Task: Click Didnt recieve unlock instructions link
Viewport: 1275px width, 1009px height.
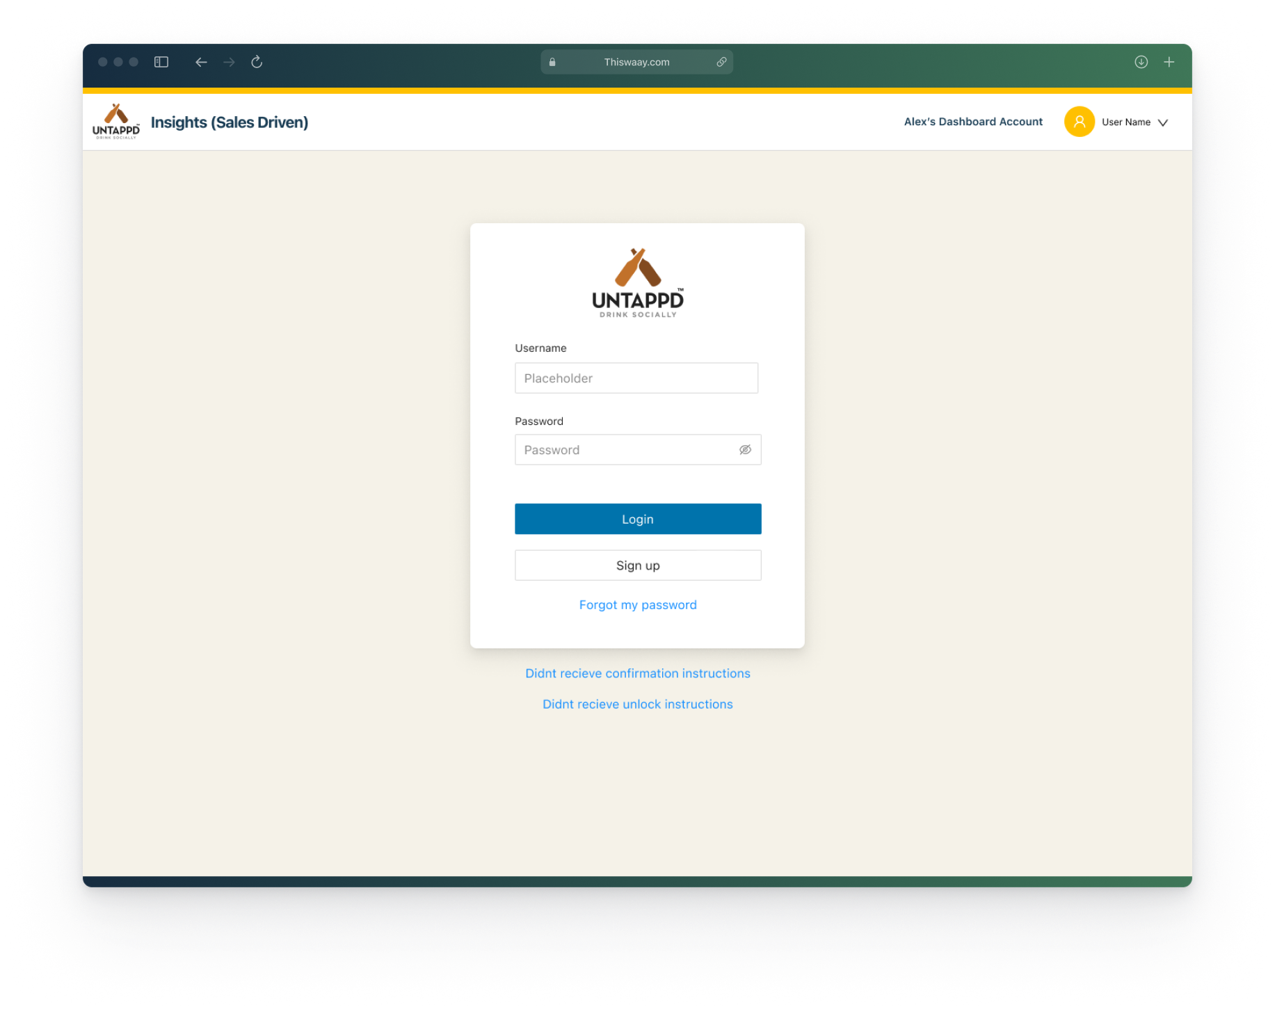Action: (x=637, y=704)
